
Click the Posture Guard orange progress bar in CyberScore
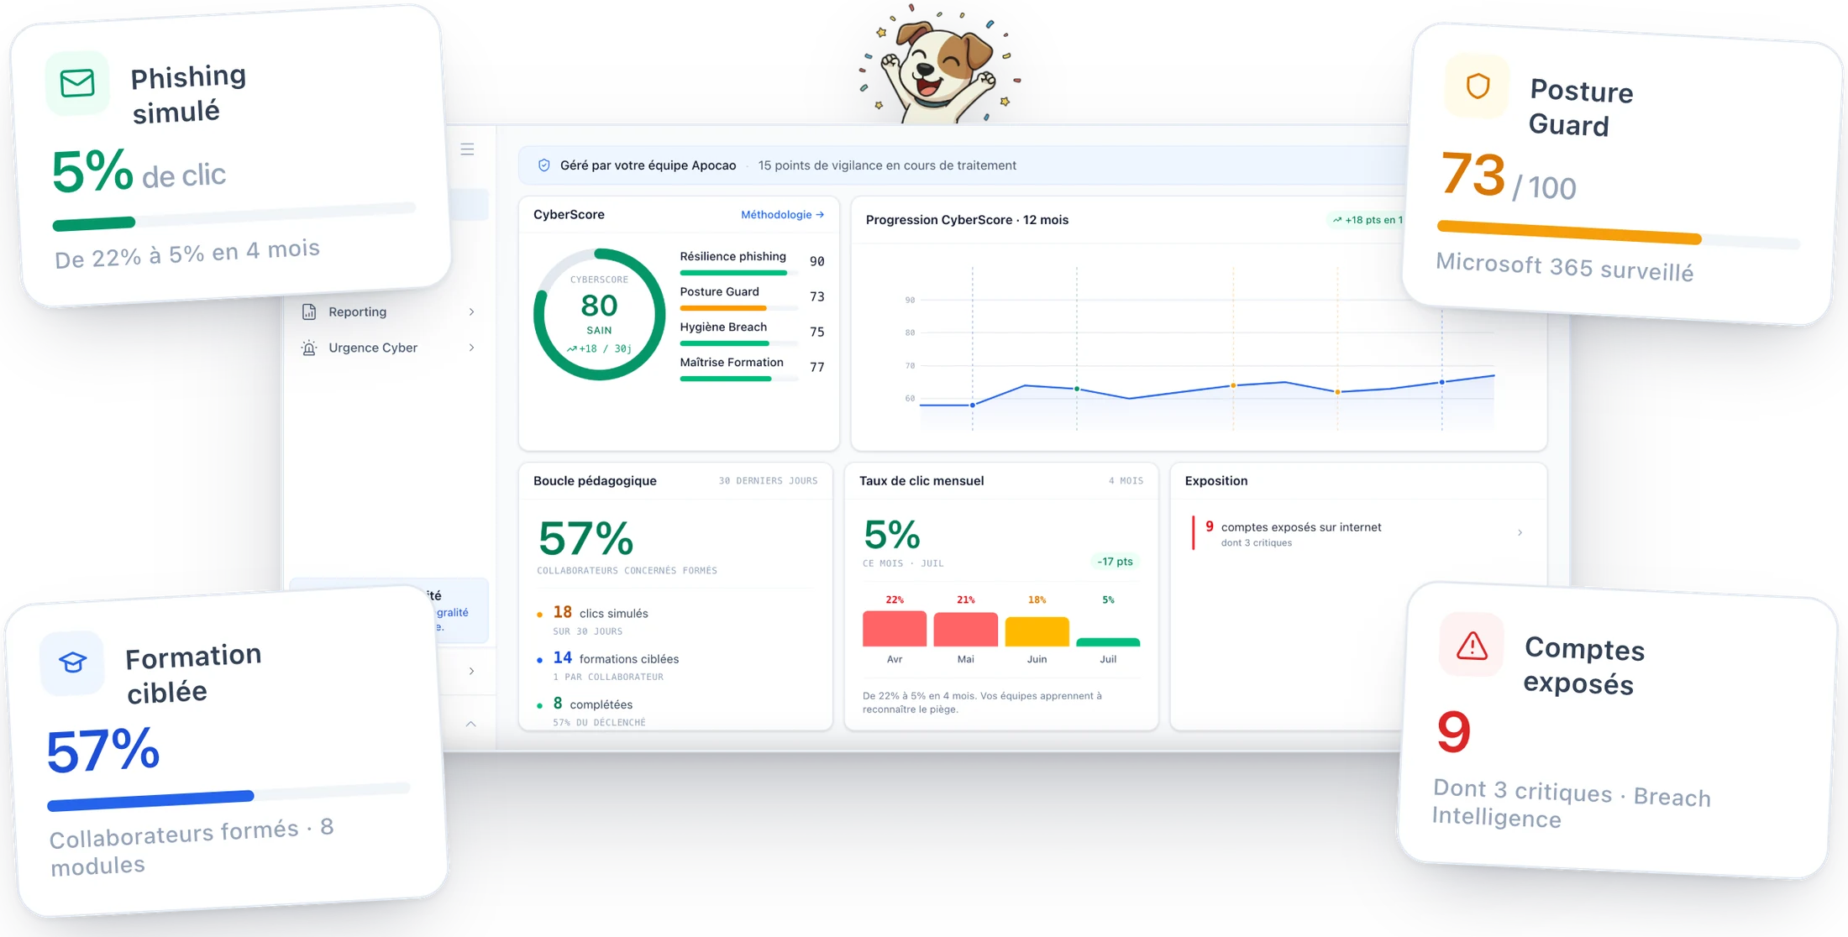click(x=738, y=308)
